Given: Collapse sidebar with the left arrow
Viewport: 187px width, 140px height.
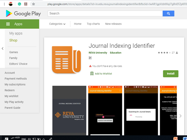Looking at the screenshot, I should (2, 49).
